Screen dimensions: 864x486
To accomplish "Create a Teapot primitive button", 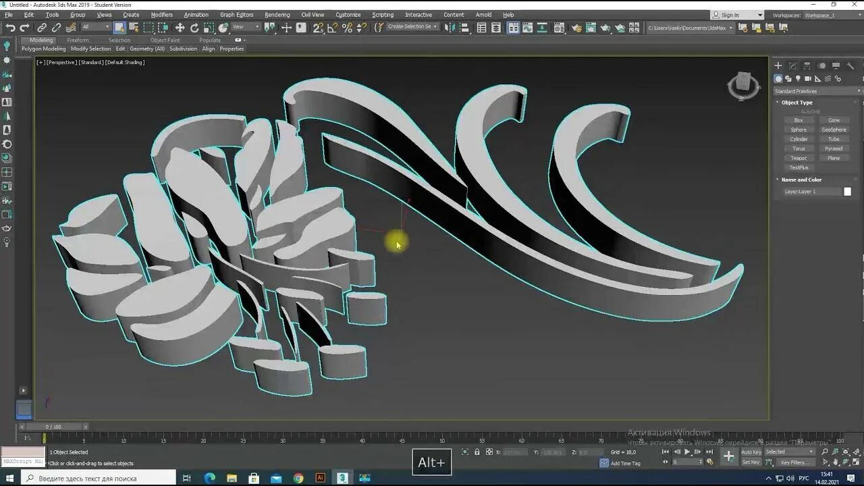I will 799,158.
